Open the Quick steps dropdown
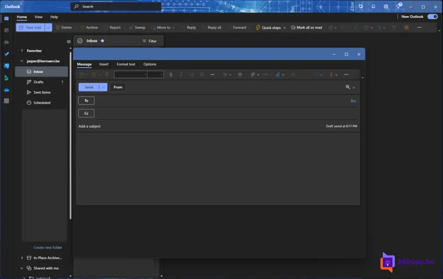 point(284,28)
